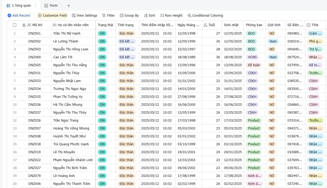Select the Họ và tên nhân viên header
Viewport: 327px width, 188px height.
[x=73, y=25]
